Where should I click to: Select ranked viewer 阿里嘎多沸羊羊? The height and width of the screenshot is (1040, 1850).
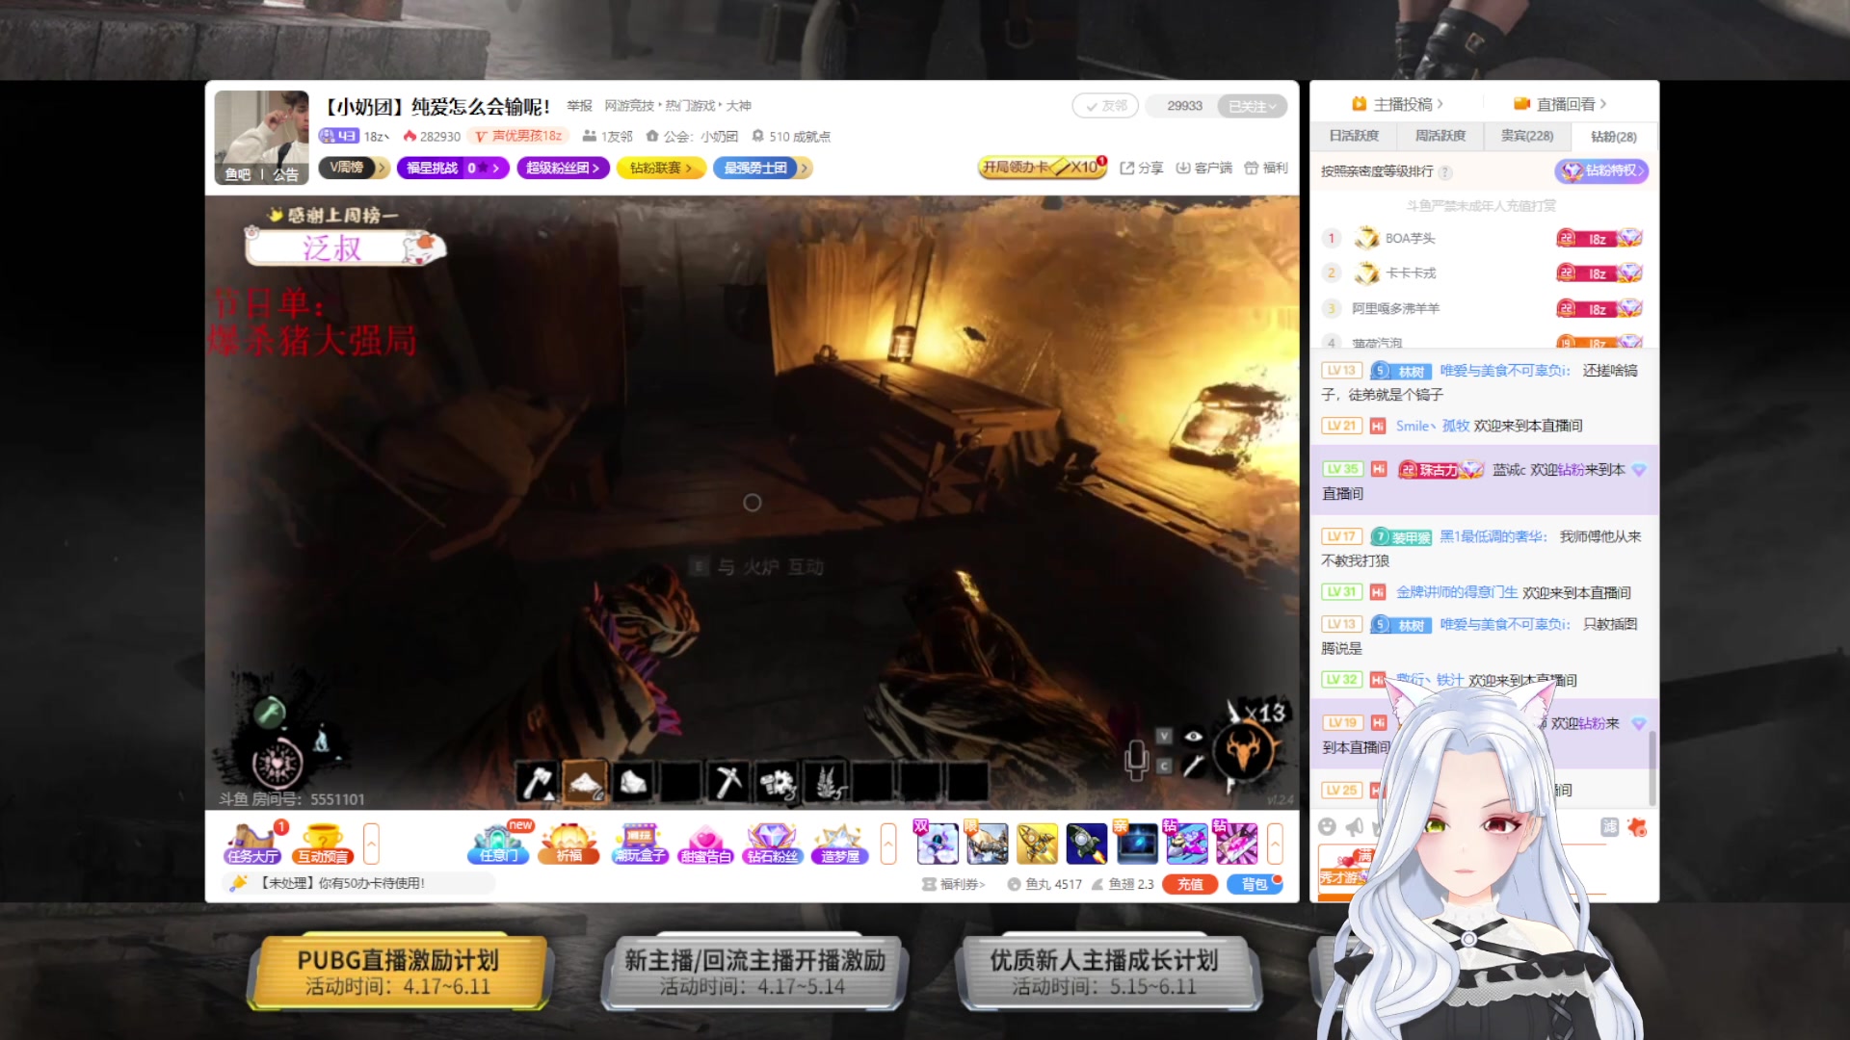tap(1395, 309)
